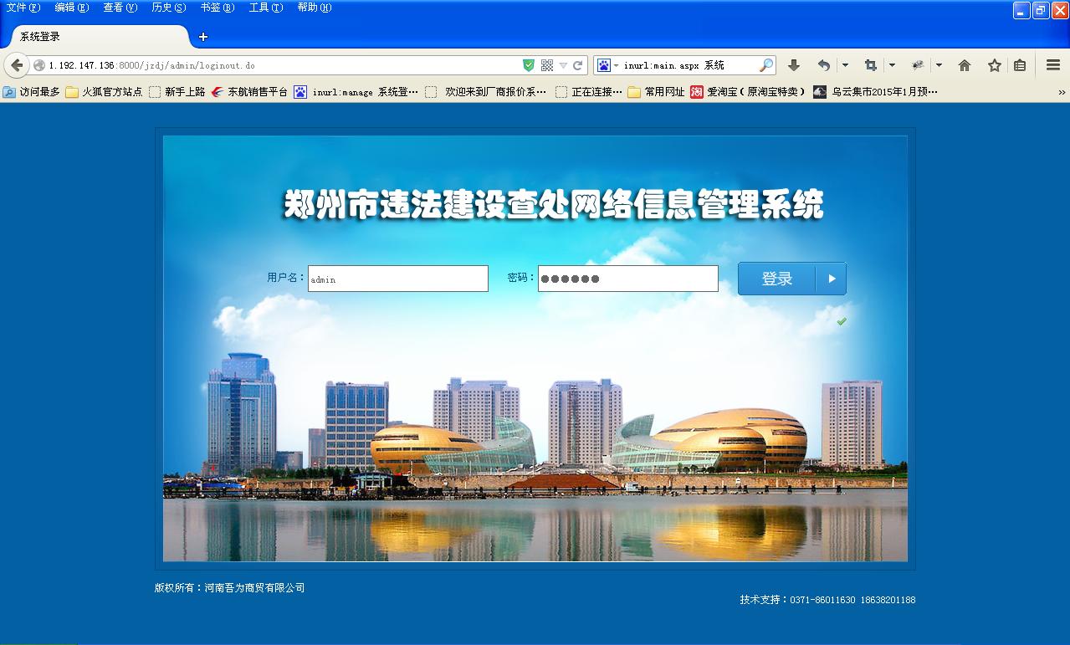
Task: Open the 欢迎来到厂商报价系 bookmark
Action: click(486, 92)
